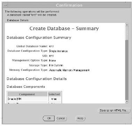133x126 pixels.
Task: Click the Oracle JVM table cell
Action: pos(28,99)
